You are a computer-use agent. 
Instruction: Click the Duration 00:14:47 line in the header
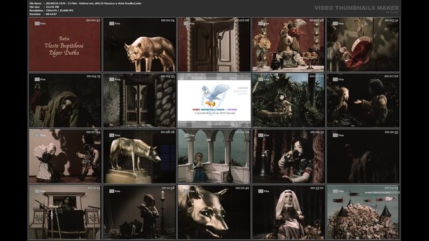tap(43, 14)
